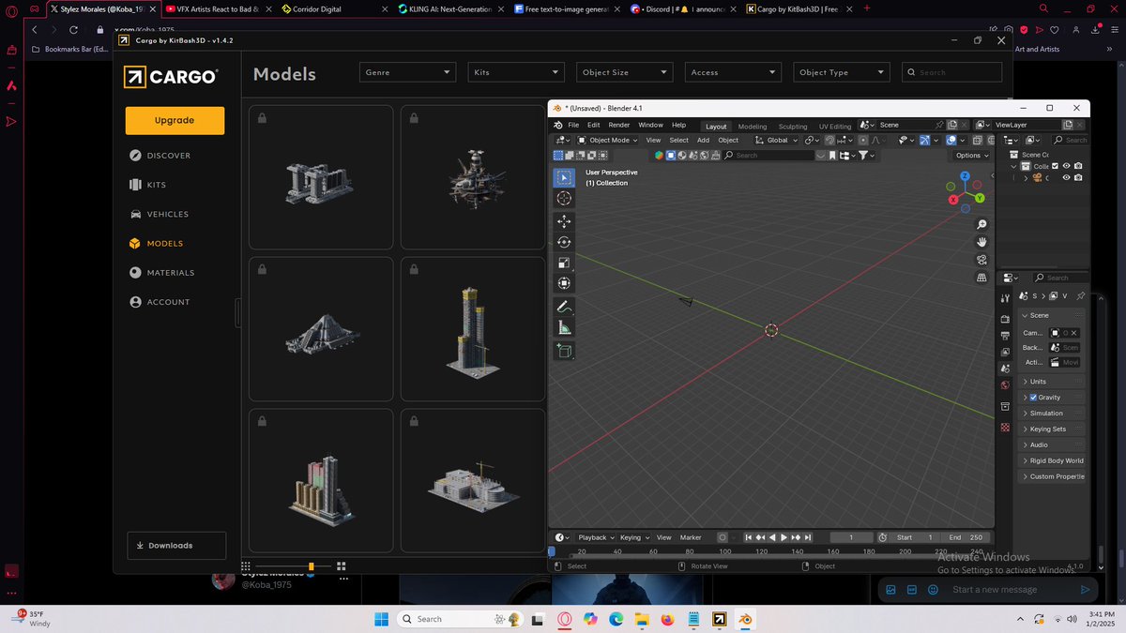Screen dimensions: 1126x633
Task: Switch to the Sculpting workspace tab
Action: click(793, 126)
